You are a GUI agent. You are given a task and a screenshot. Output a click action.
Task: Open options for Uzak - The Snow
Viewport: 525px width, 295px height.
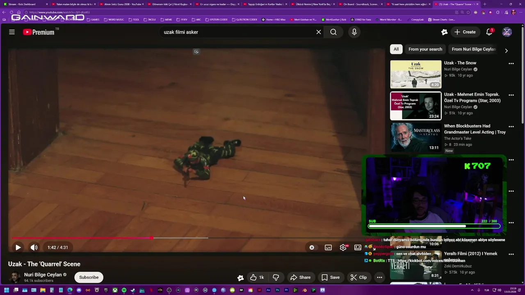point(511,64)
